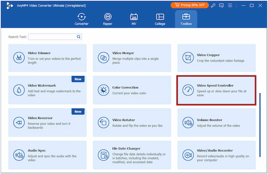The width and height of the screenshot is (268, 174).
Task: Click the Video Merger icon
Action: pyautogui.click(x=104, y=58)
